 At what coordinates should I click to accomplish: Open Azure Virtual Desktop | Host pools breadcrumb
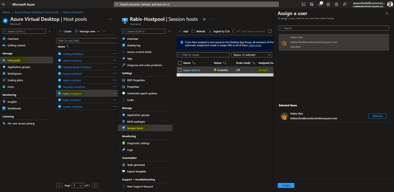[x=36, y=12]
